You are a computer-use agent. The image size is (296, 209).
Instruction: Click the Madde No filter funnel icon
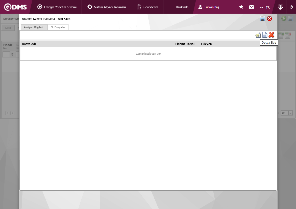point(12,54)
